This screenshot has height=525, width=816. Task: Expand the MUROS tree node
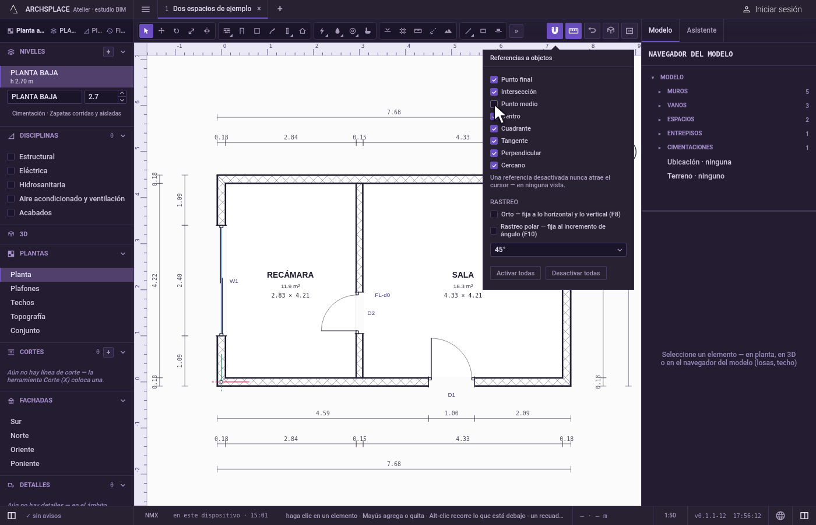[x=659, y=92]
